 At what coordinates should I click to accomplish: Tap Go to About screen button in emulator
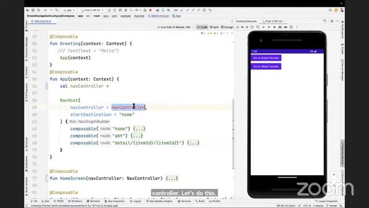pyautogui.click(x=266, y=66)
